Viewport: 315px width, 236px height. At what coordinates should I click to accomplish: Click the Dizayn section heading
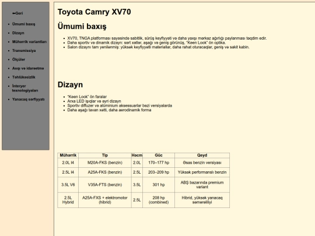coord(70,84)
